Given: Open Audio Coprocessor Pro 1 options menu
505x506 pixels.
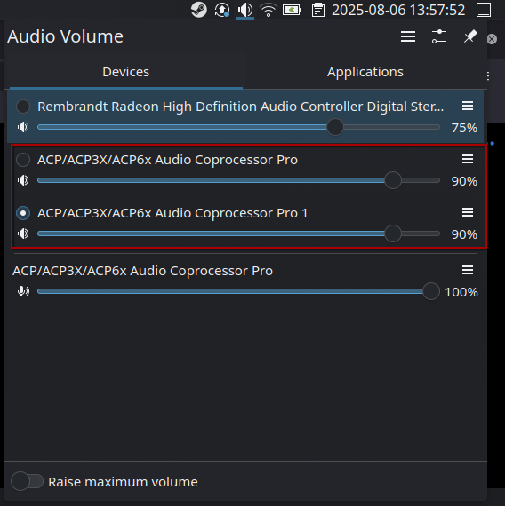Looking at the screenshot, I should coord(468,212).
